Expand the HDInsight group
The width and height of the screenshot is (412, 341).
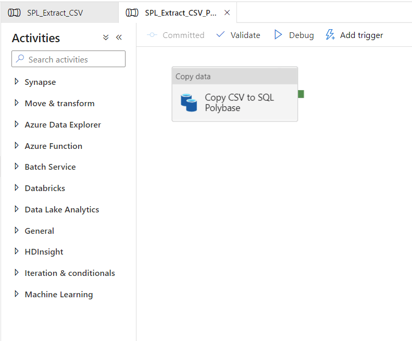17,251
